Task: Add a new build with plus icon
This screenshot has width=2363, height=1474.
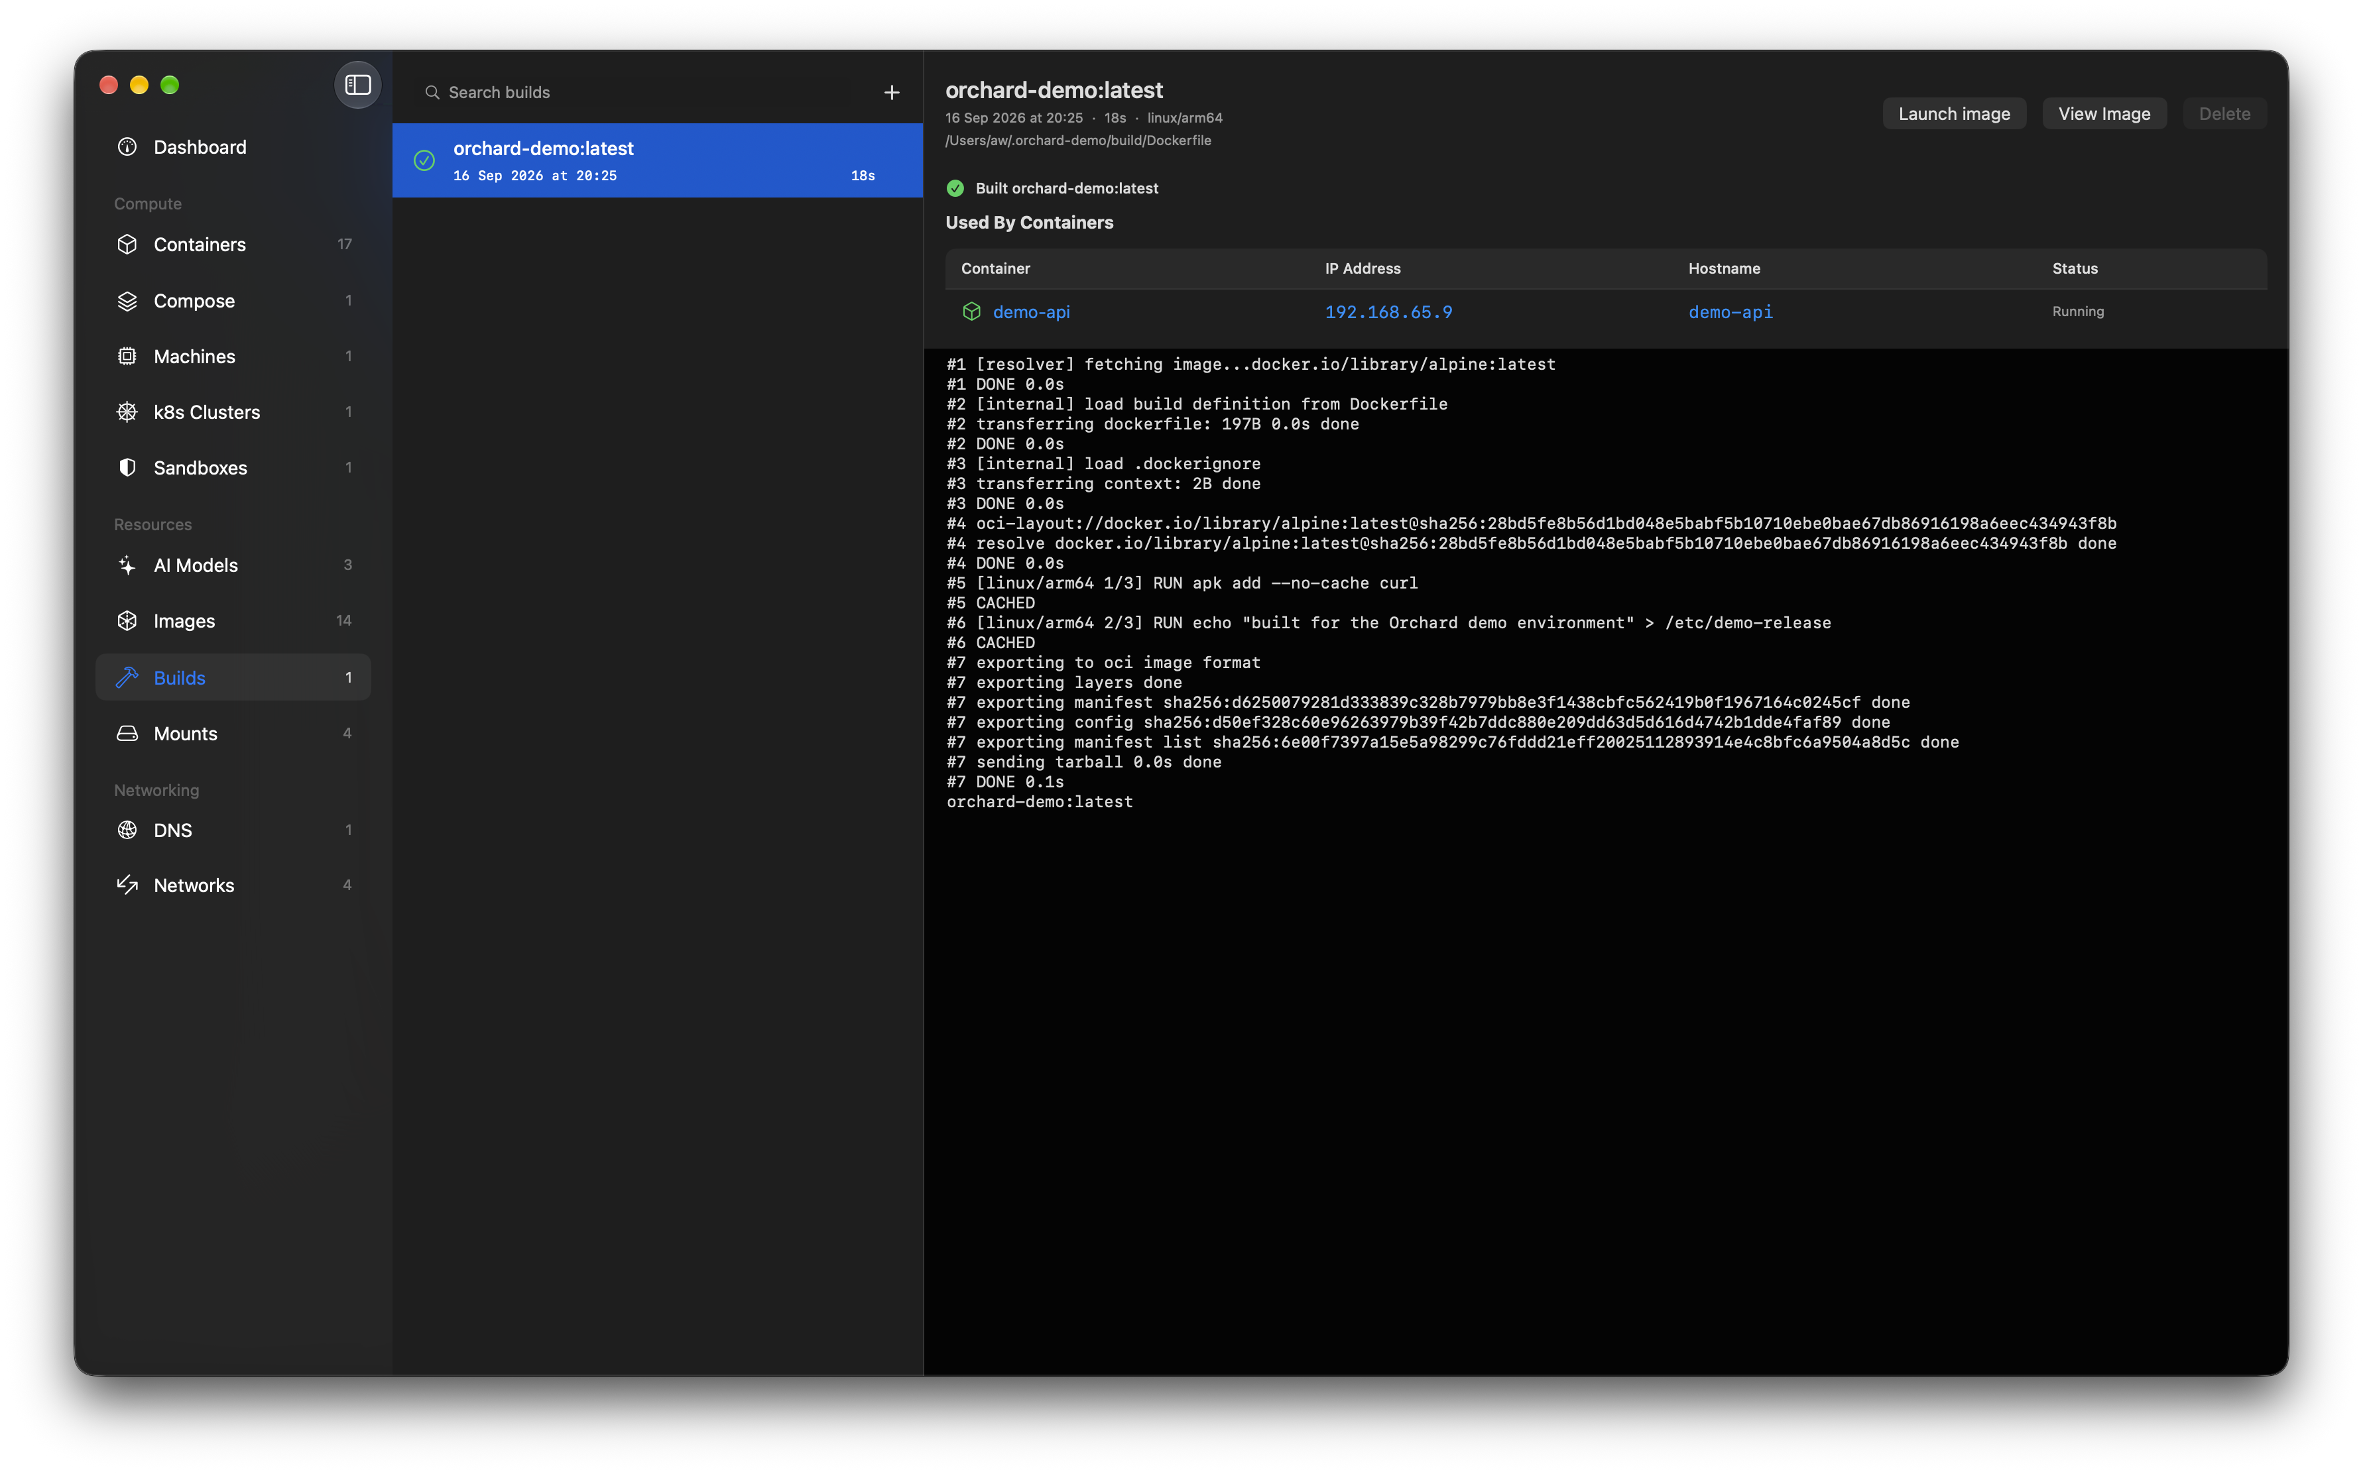Action: 890,91
